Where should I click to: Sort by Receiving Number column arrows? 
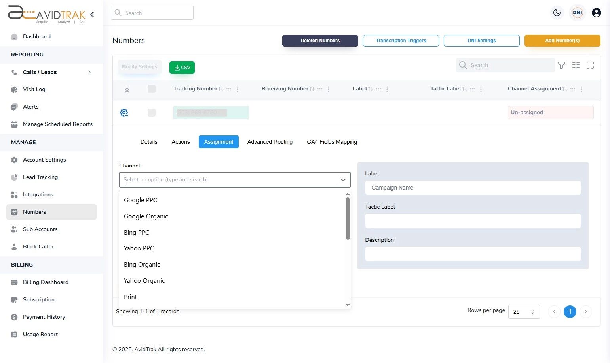click(312, 89)
